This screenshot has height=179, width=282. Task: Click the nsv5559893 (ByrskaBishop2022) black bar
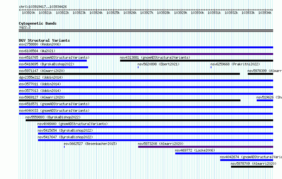[149, 120]
